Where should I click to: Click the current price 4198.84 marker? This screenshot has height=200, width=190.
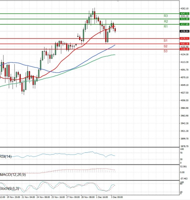[x=184, y=32]
